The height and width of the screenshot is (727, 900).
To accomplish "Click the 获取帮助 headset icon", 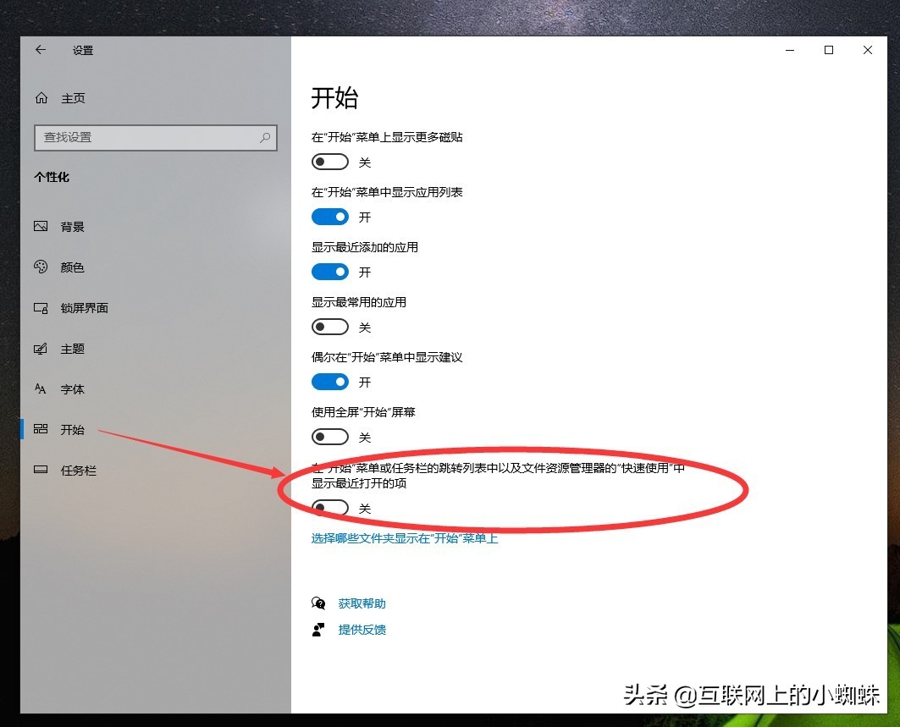I will (x=319, y=603).
